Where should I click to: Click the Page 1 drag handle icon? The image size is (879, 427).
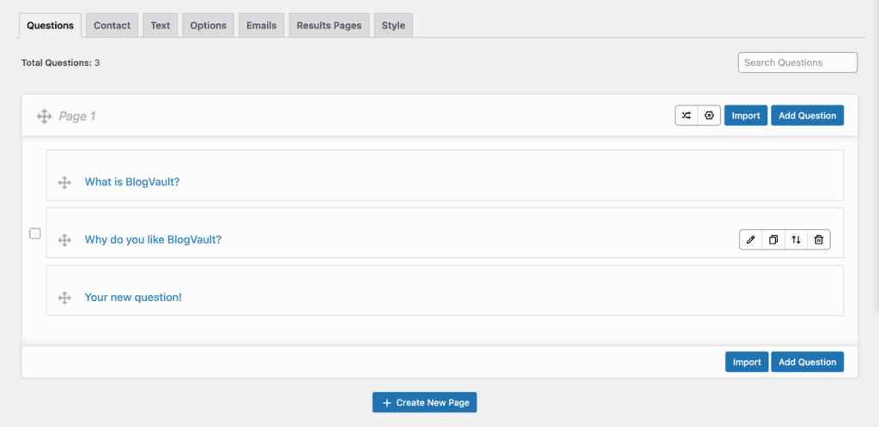coord(45,117)
